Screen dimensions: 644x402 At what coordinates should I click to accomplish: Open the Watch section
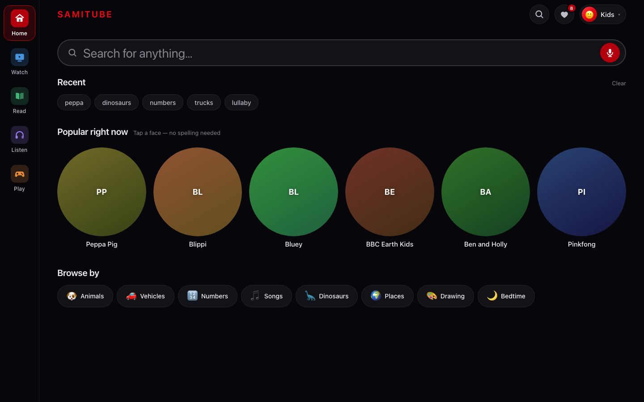click(x=19, y=62)
